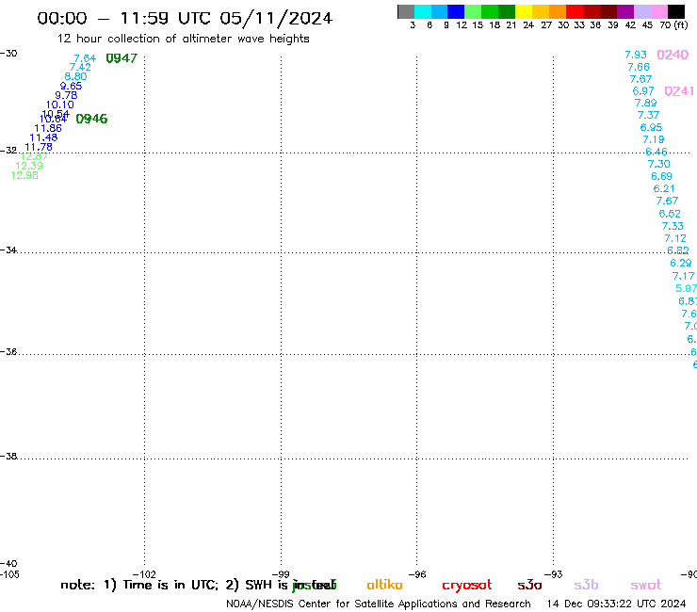Click the cyan wave height value '5.97'
This screenshot has height=612, width=697.
click(x=686, y=288)
